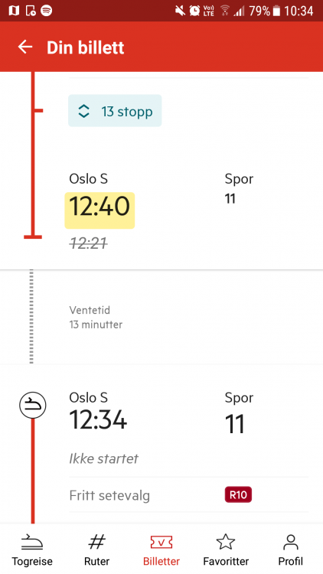Tap the train departure circle icon
323x574 pixels.
(33, 405)
